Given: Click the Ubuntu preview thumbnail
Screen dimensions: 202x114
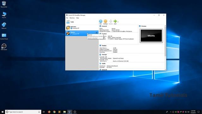Looking at the screenshot, I should pyautogui.click(x=151, y=36).
